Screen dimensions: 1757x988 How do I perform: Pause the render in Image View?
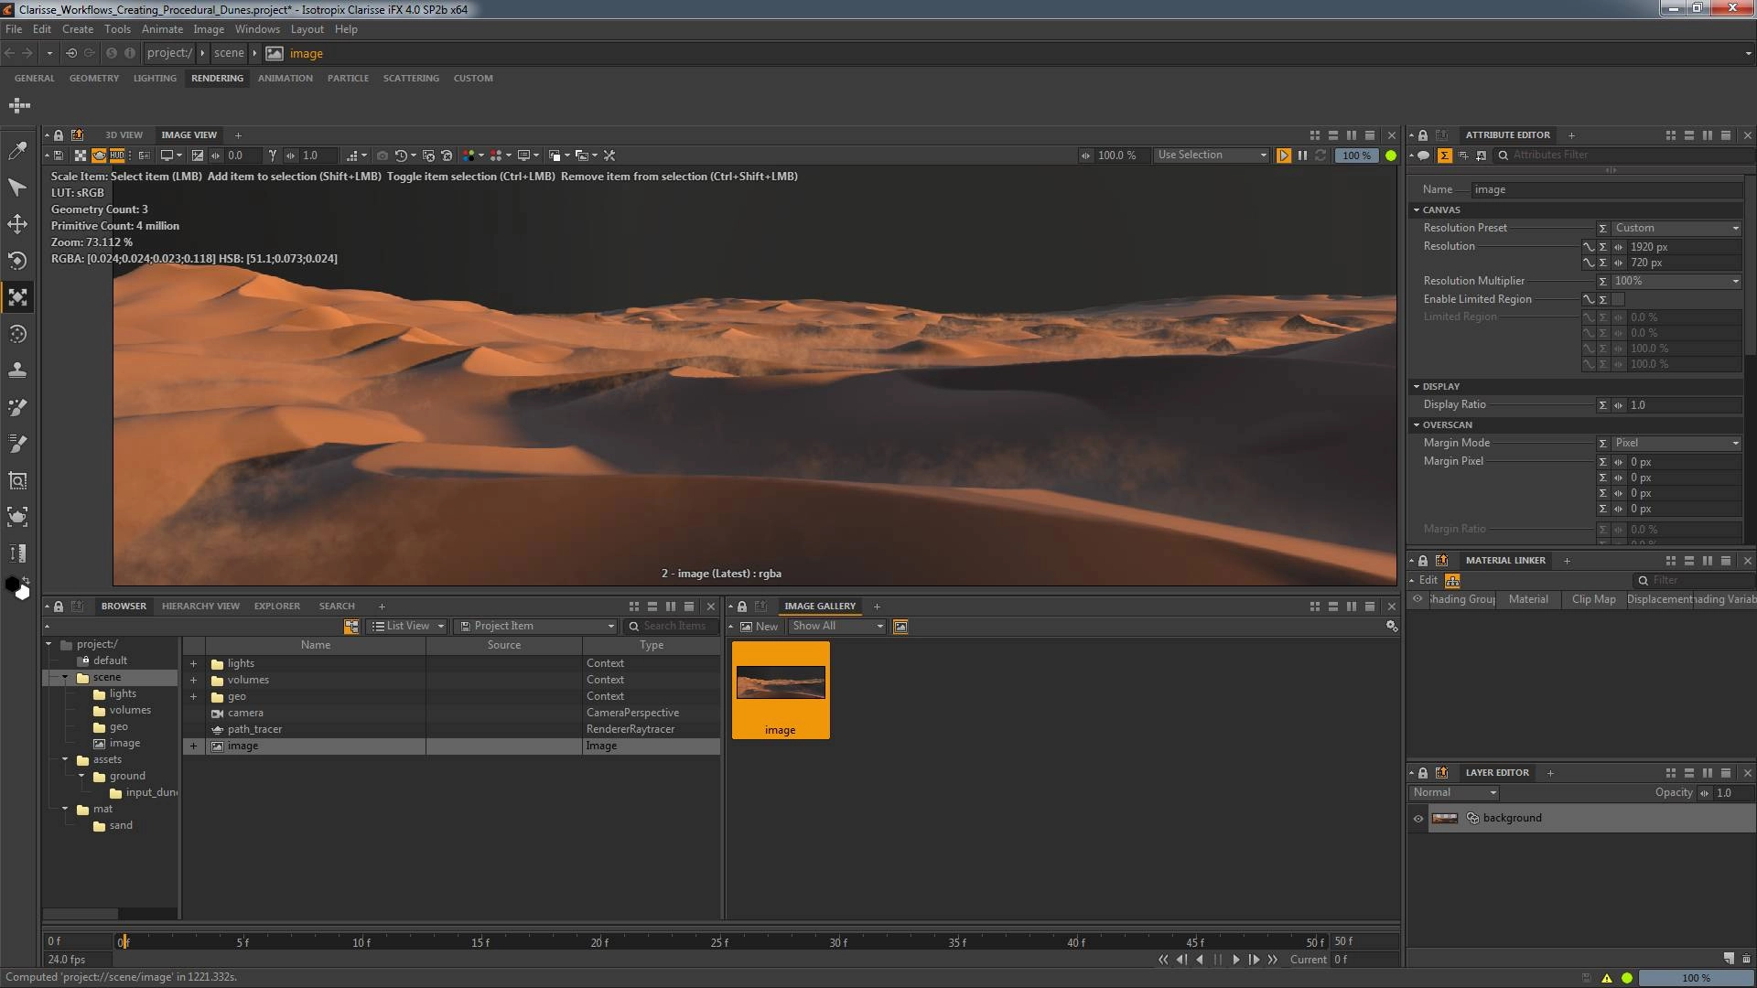click(1302, 156)
